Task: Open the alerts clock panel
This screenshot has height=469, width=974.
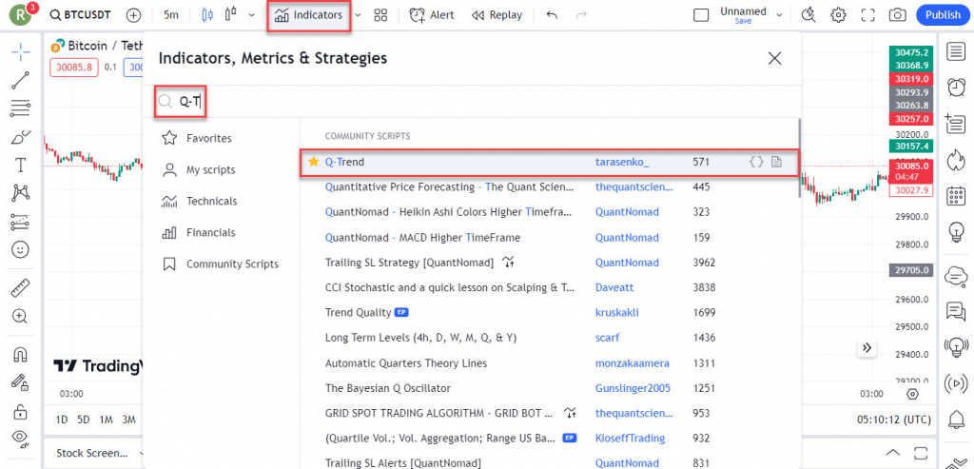Action: (x=954, y=88)
